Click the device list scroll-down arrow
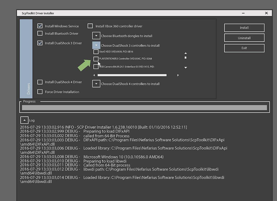This screenshot has width=277, height=201. (x=186, y=68)
